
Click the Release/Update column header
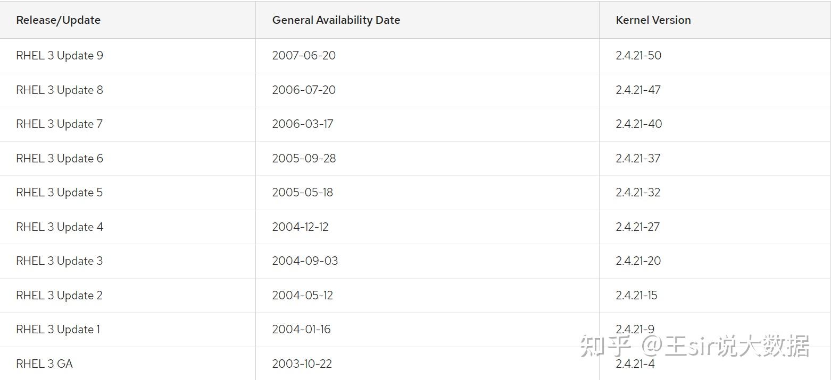[x=59, y=20]
